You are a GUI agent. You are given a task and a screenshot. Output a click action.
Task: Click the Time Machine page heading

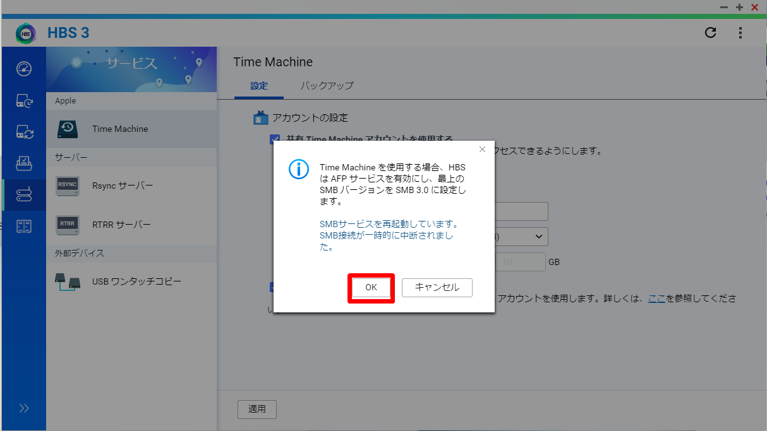pos(273,62)
